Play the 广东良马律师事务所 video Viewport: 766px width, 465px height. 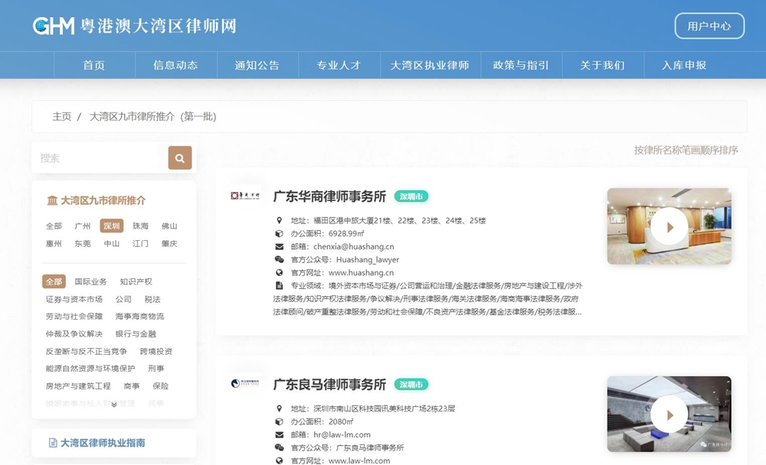(669, 414)
